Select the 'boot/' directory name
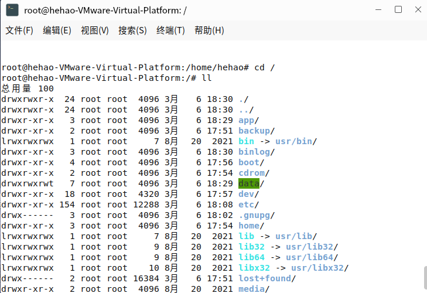 251,162
